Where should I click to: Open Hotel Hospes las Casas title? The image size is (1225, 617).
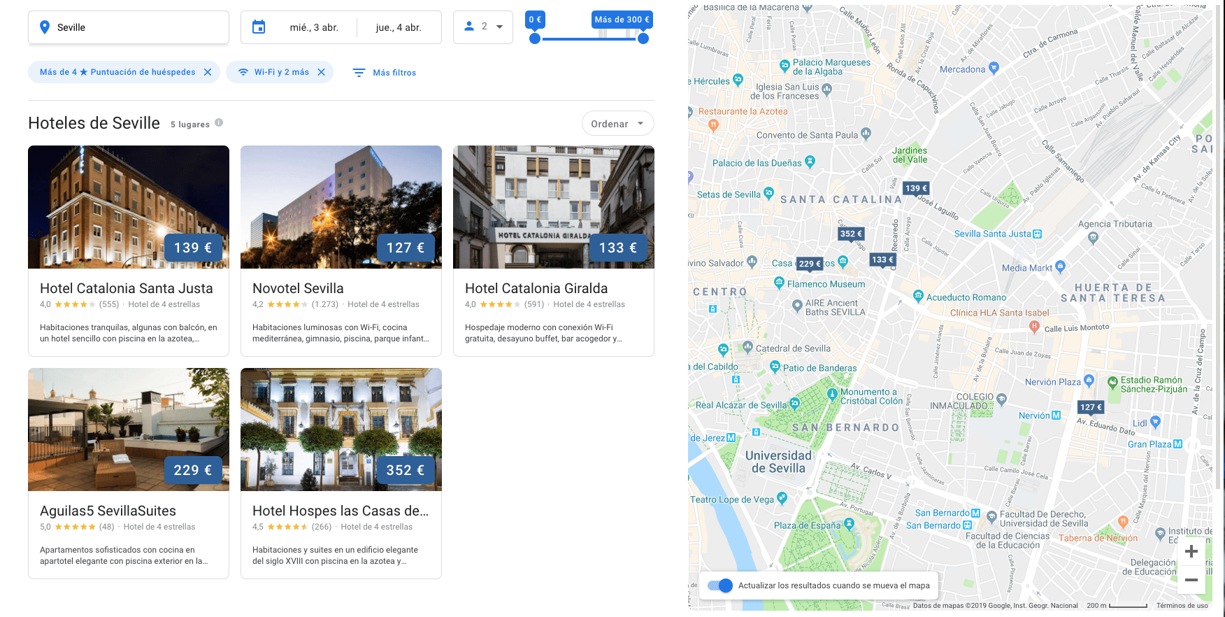pos(341,511)
